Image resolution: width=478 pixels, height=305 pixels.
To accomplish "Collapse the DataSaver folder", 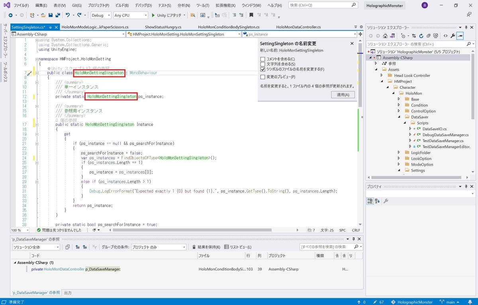I will click(x=399, y=117).
